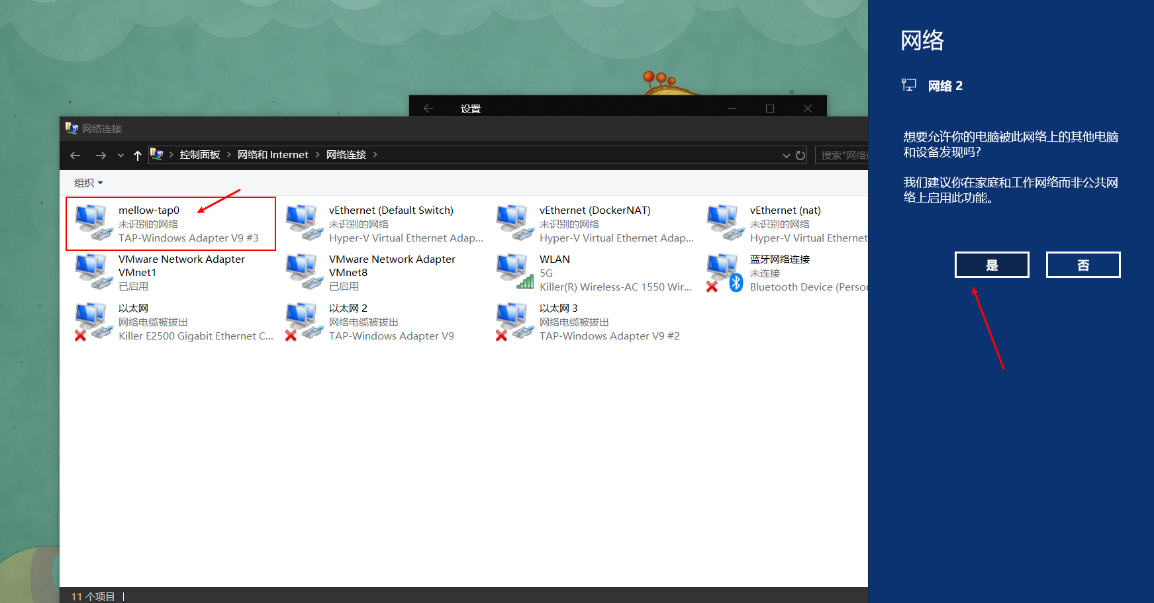Select the VMware VMnet8 adapter icon
The height and width of the screenshot is (603, 1154).
pos(303,271)
